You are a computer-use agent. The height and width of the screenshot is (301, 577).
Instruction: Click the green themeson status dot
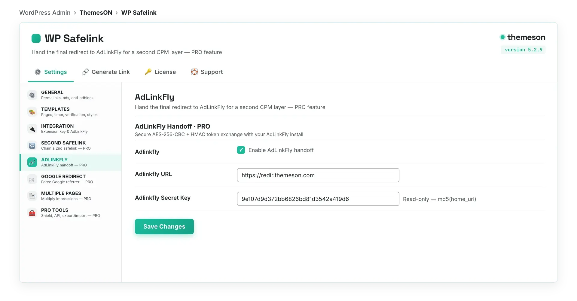point(502,37)
